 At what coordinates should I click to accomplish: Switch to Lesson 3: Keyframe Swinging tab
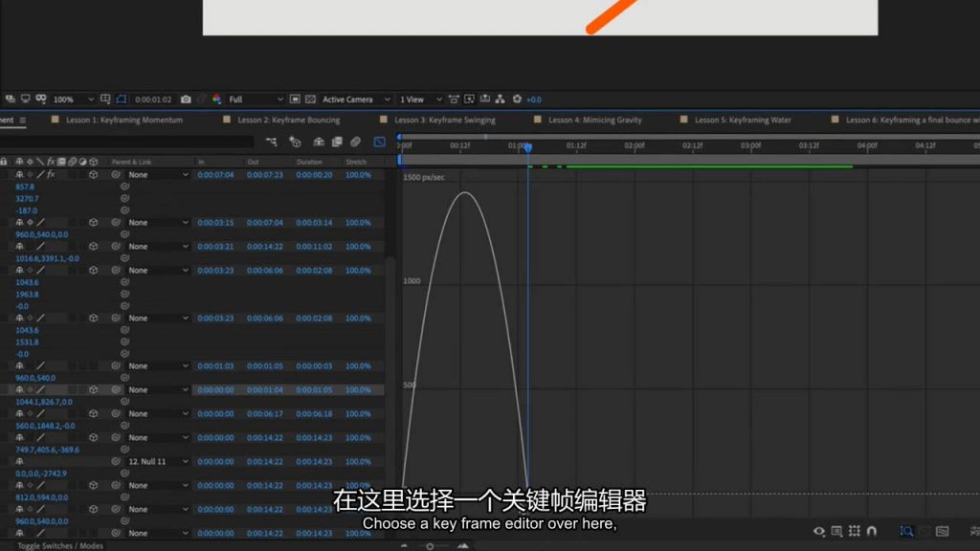point(445,120)
